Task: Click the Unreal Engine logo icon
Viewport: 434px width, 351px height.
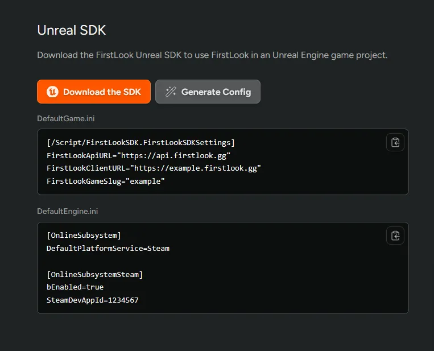Action: point(52,92)
